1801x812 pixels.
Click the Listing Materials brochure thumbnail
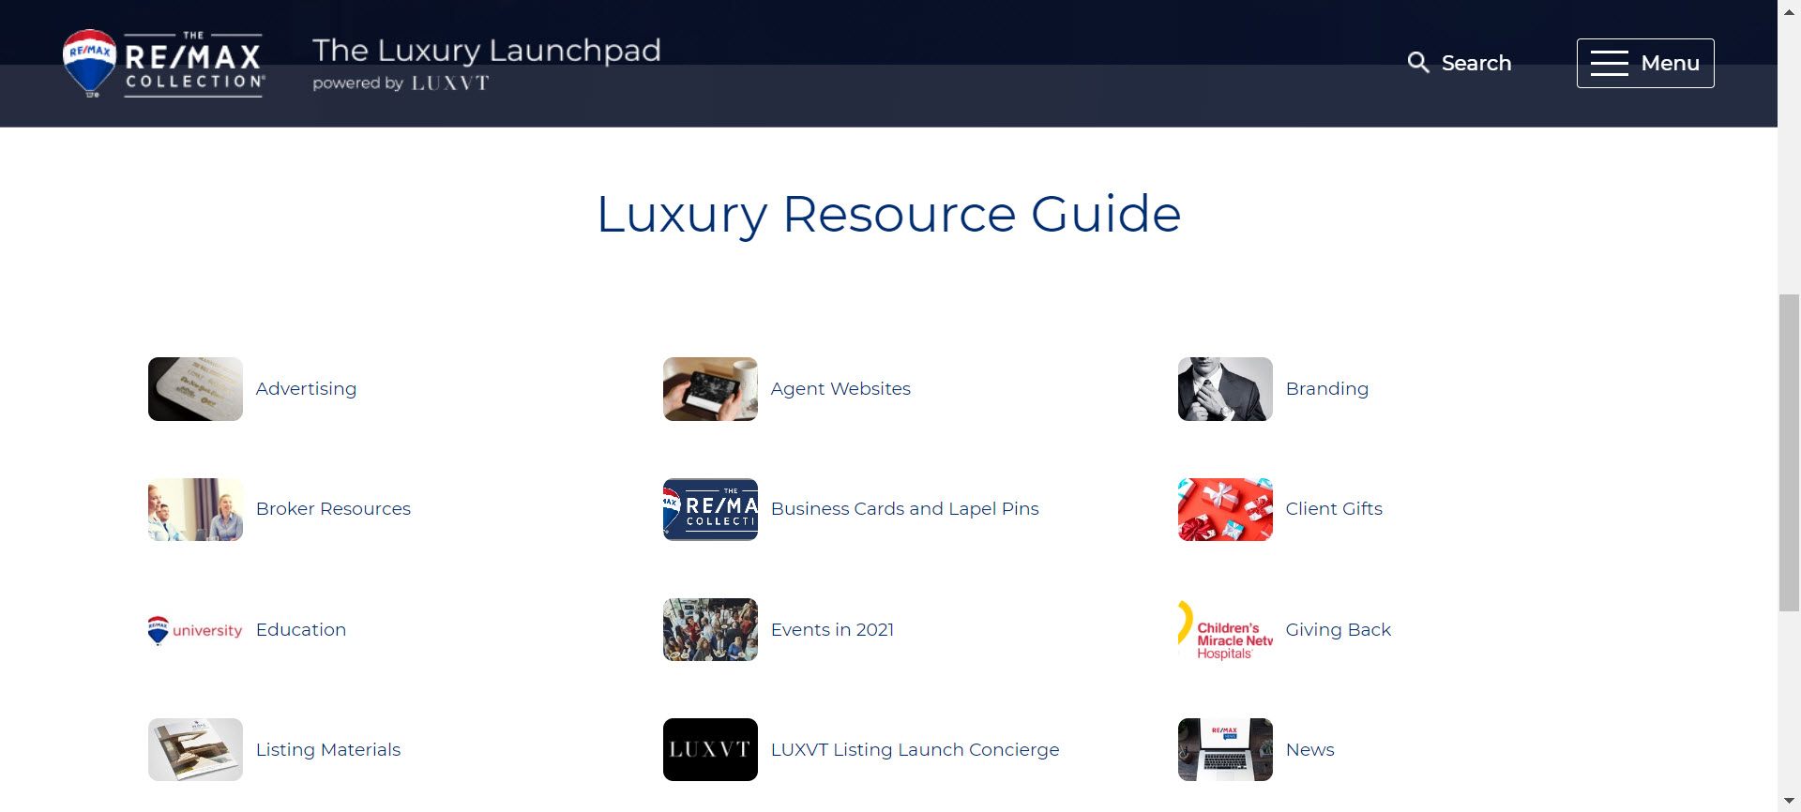click(195, 750)
